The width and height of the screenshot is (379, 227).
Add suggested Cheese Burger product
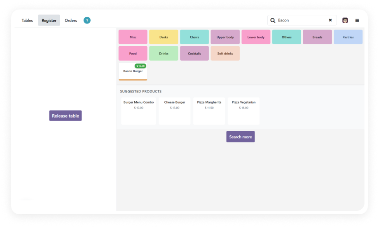click(x=175, y=111)
